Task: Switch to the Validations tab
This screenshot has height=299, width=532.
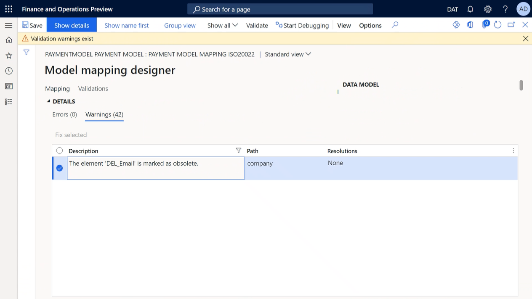Action: (93, 88)
